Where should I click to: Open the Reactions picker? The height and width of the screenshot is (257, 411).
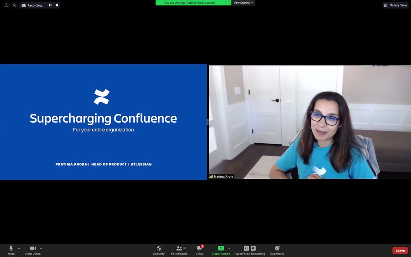[x=277, y=250]
